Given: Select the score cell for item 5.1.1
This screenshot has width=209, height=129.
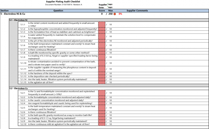Looking at the screenshot, I should (101, 25).
